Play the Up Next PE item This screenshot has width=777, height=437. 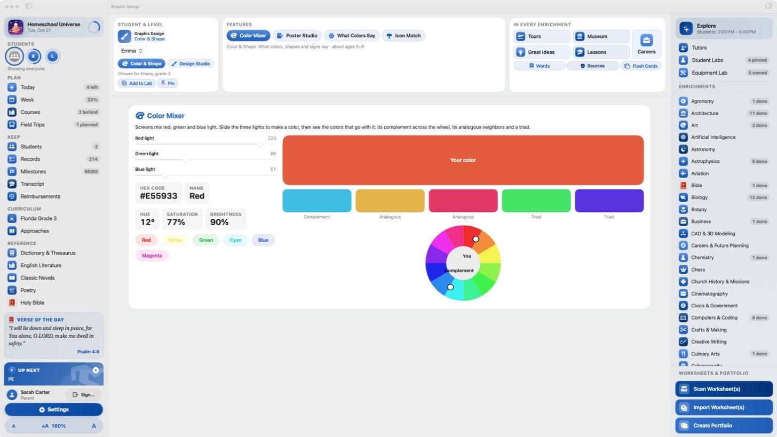pos(96,370)
